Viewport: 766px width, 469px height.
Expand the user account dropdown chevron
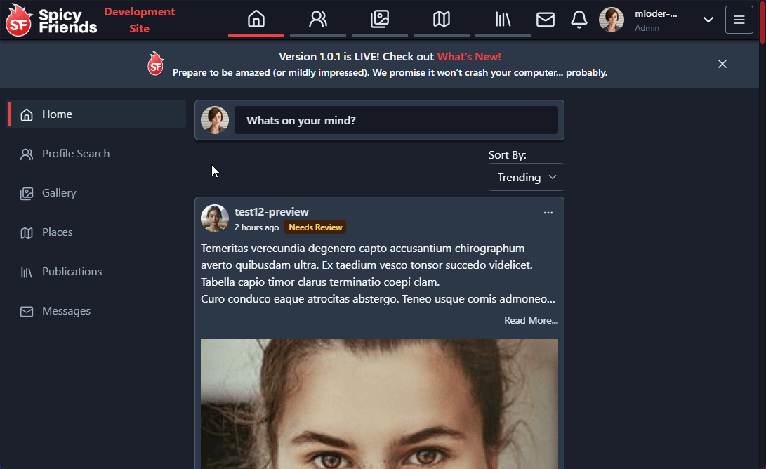pyautogui.click(x=708, y=20)
